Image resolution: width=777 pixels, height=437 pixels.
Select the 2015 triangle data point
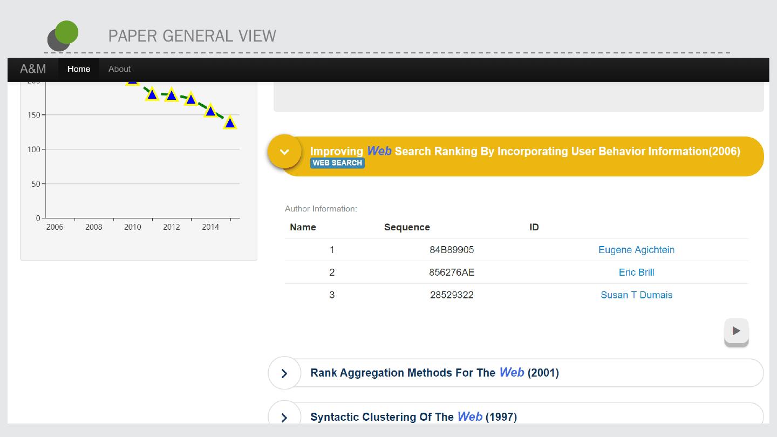[x=230, y=123]
